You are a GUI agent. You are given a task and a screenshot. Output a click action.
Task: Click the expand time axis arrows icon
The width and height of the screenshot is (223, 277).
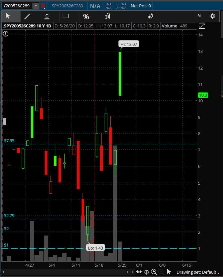point(139,272)
